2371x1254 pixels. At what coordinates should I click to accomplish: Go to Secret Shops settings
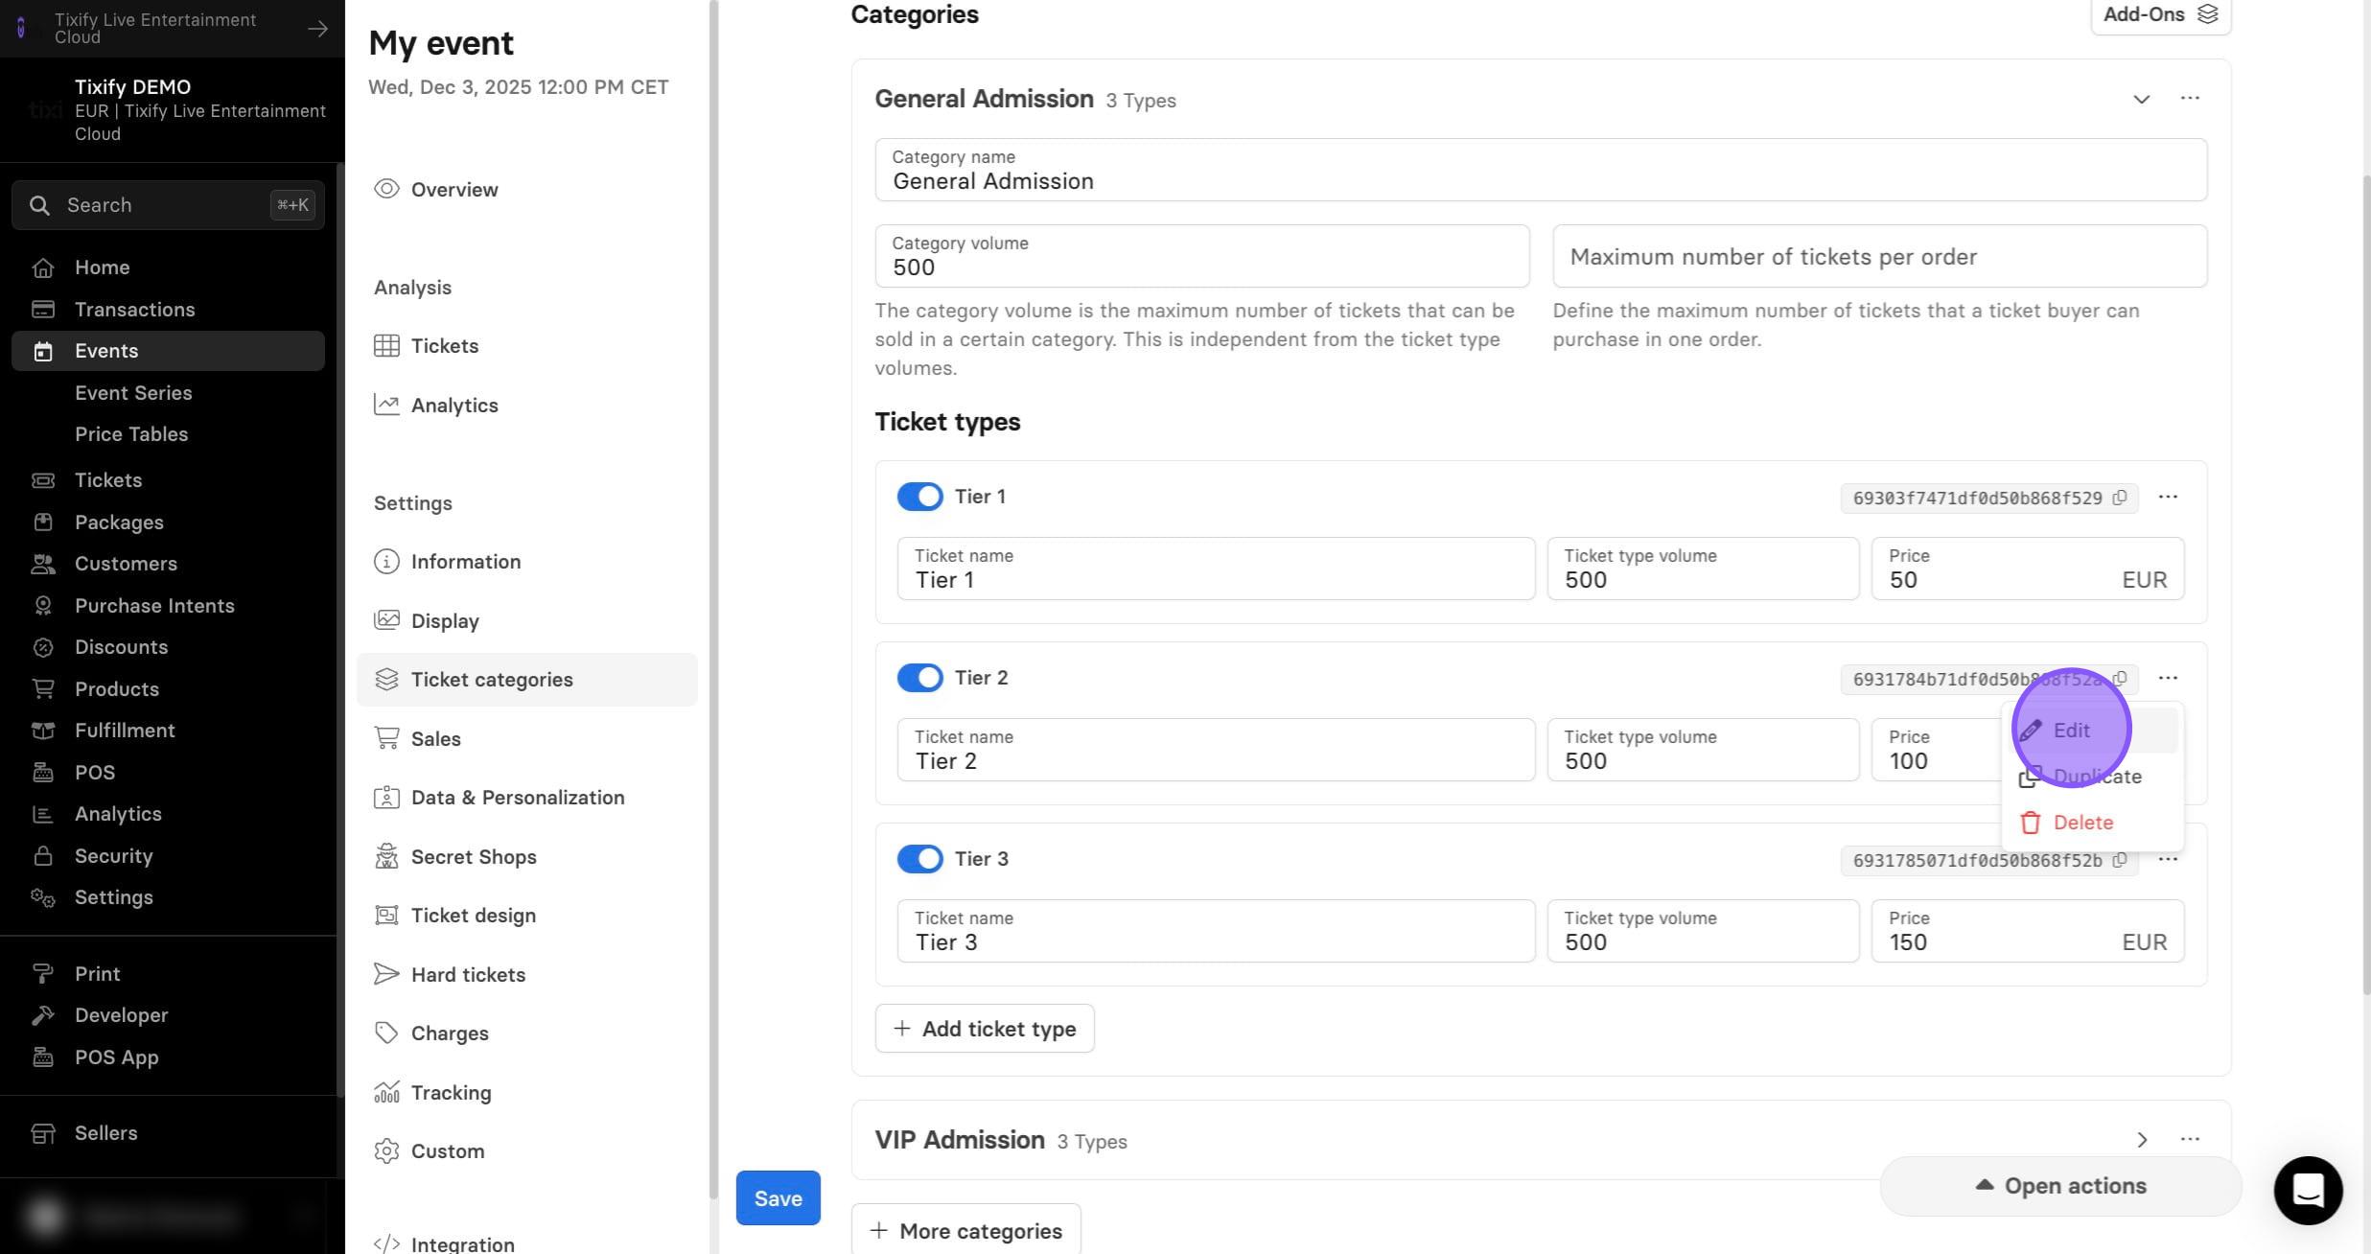point(526,856)
